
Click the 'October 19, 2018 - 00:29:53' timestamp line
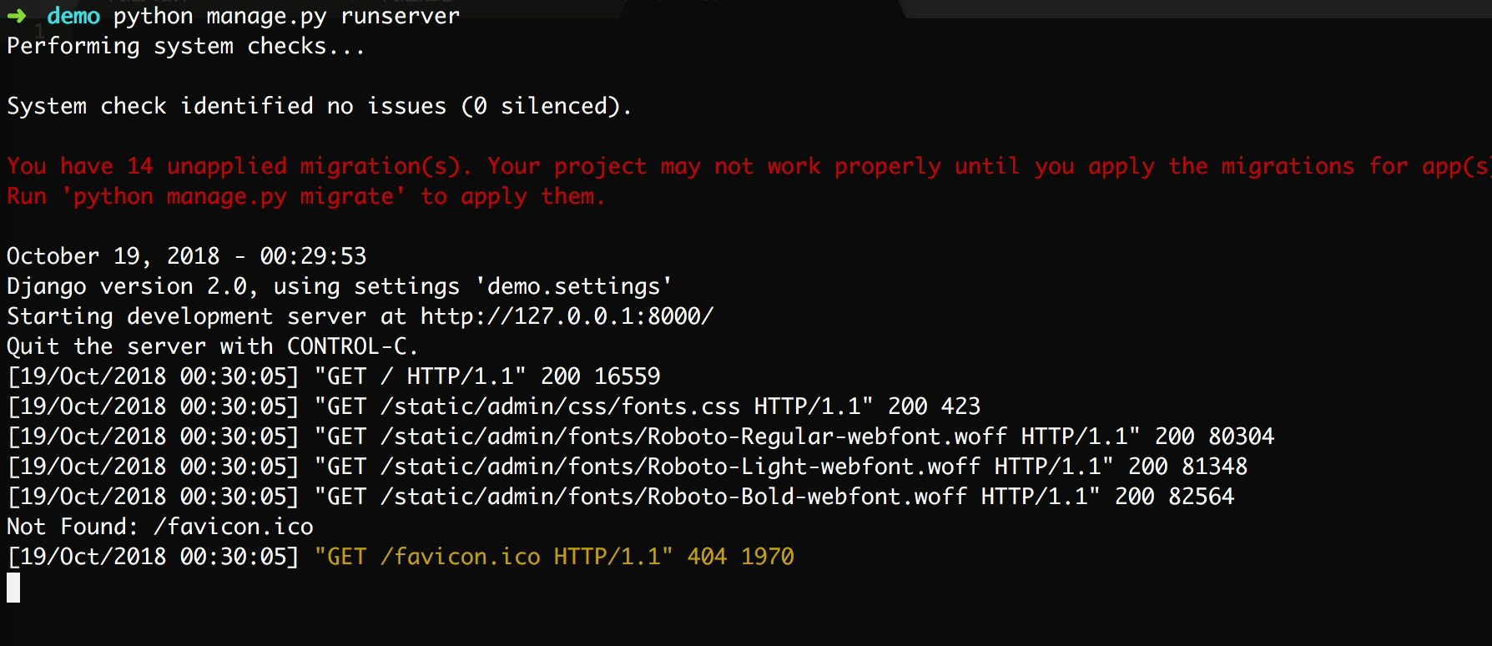(186, 256)
